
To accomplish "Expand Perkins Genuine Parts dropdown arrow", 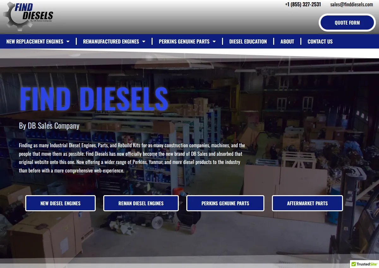I will (214, 42).
